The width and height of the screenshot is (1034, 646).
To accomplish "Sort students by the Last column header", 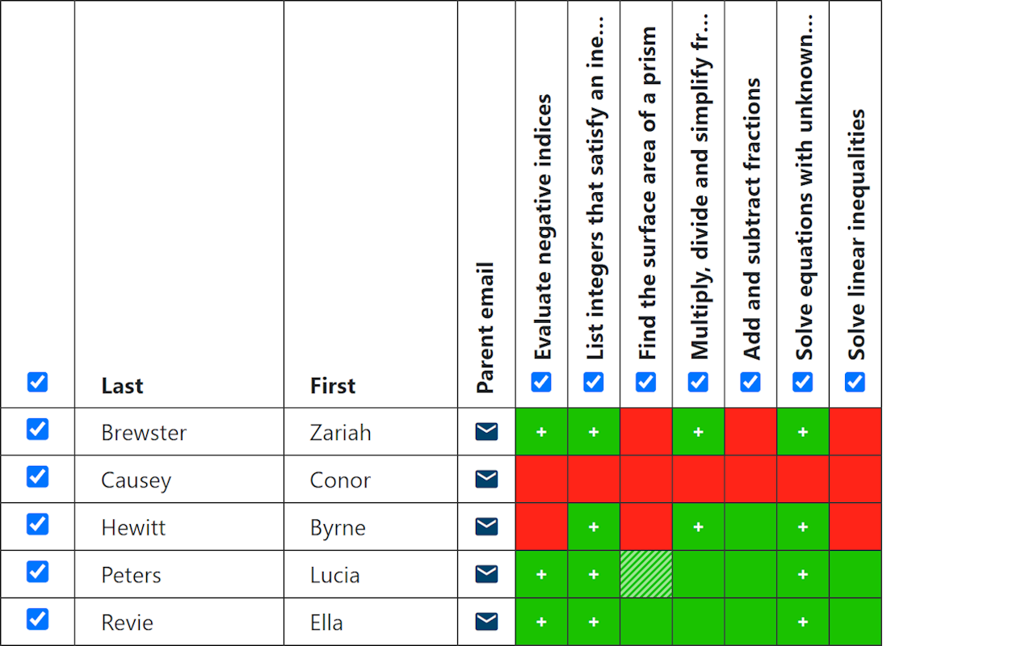I will pos(121,386).
